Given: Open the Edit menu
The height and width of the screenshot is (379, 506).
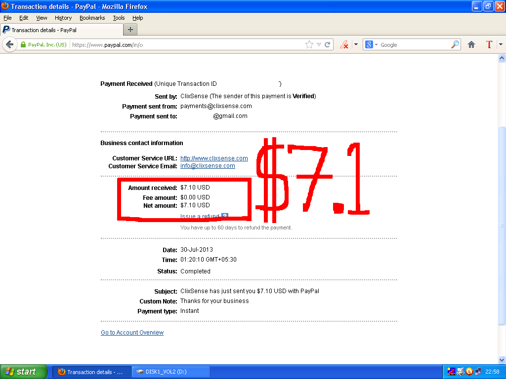Looking at the screenshot, I should click(24, 18).
